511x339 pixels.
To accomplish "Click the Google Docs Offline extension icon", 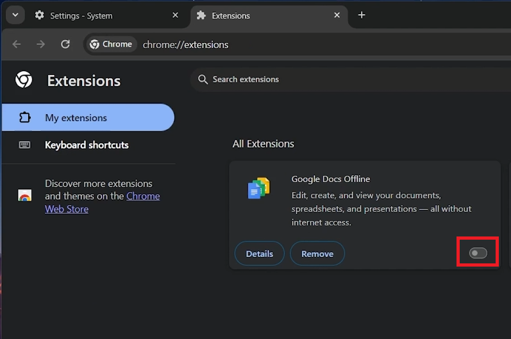I will [258, 188].
